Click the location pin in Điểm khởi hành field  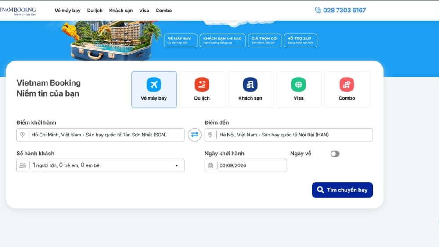[x=22, y=135]
